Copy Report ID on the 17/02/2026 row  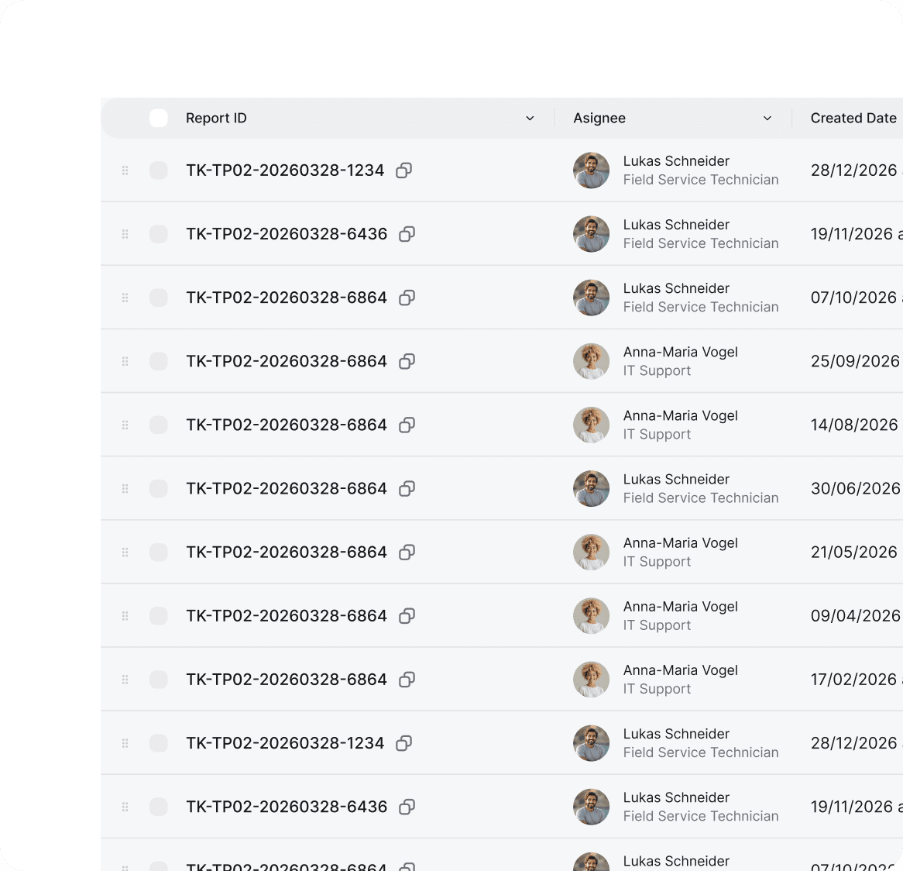407,680
